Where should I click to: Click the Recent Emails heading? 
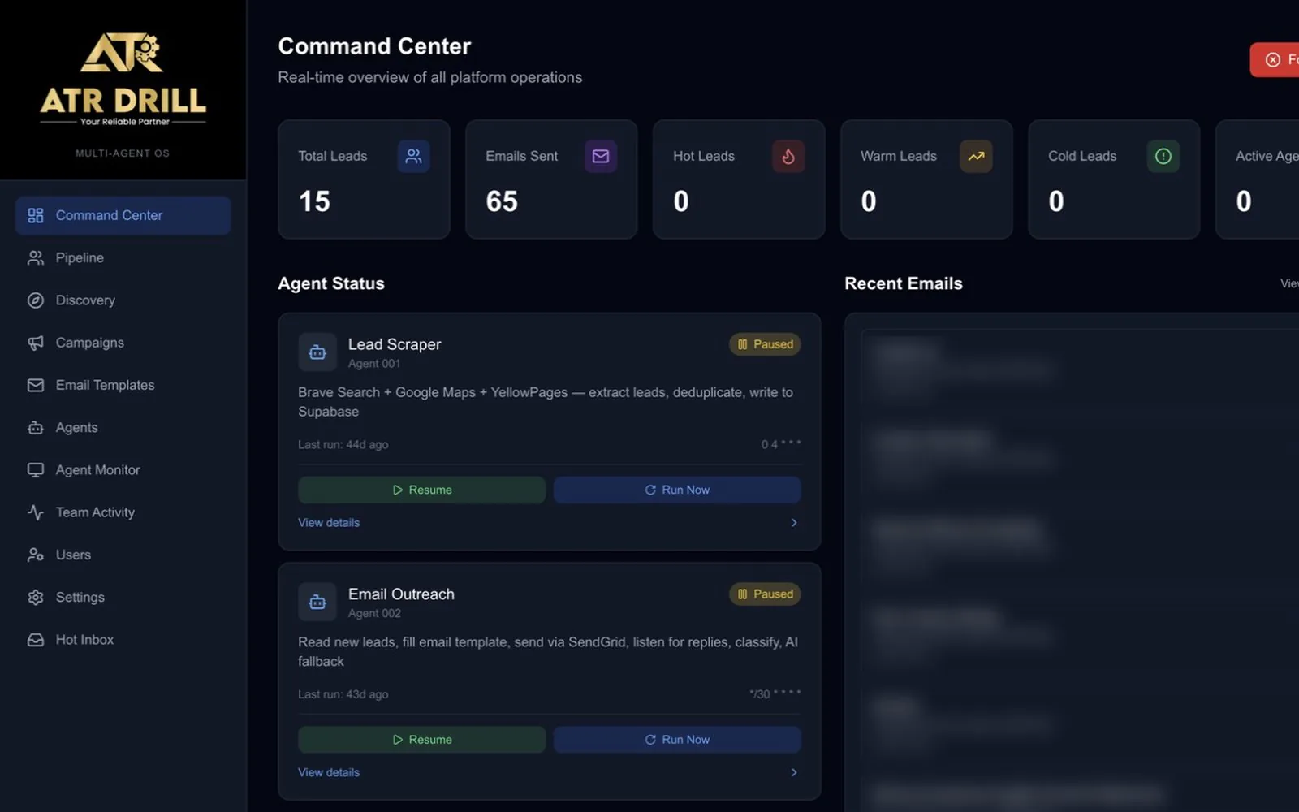[x=904, y=283]
